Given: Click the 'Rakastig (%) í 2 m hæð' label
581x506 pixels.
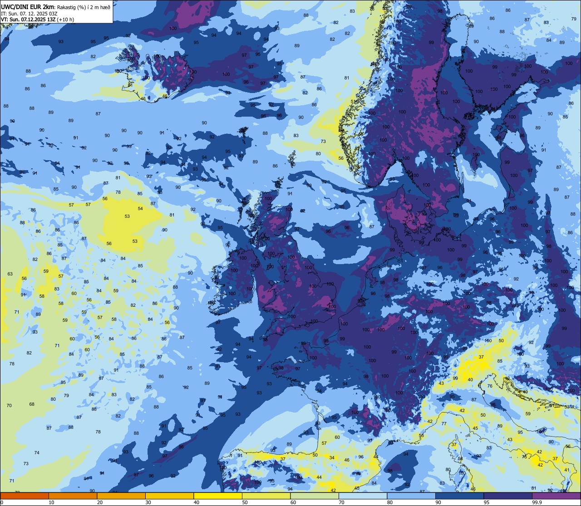Looking at the screenshot, I should coord(83,7).
